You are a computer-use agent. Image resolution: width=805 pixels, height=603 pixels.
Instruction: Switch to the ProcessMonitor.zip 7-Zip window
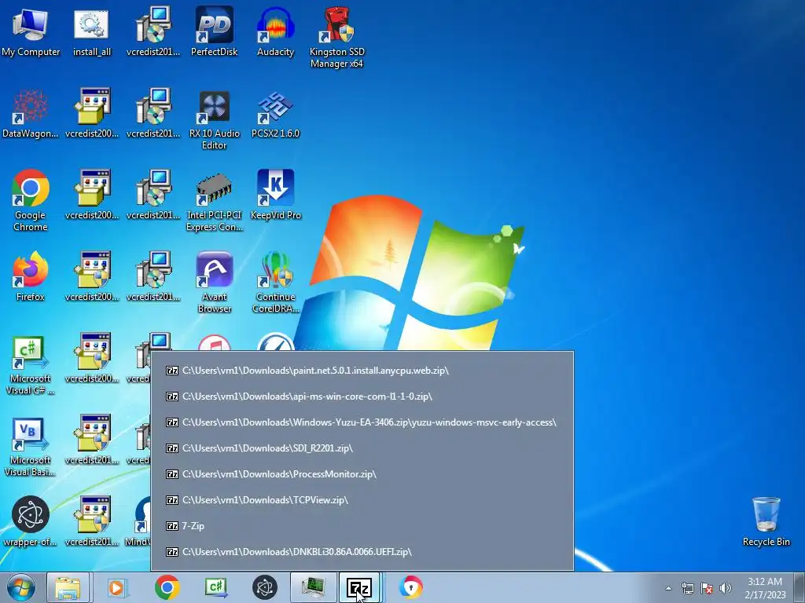[x=362, y=473]
